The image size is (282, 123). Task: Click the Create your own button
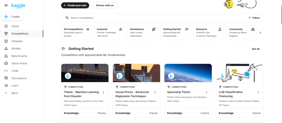click(x=75, y=5)
